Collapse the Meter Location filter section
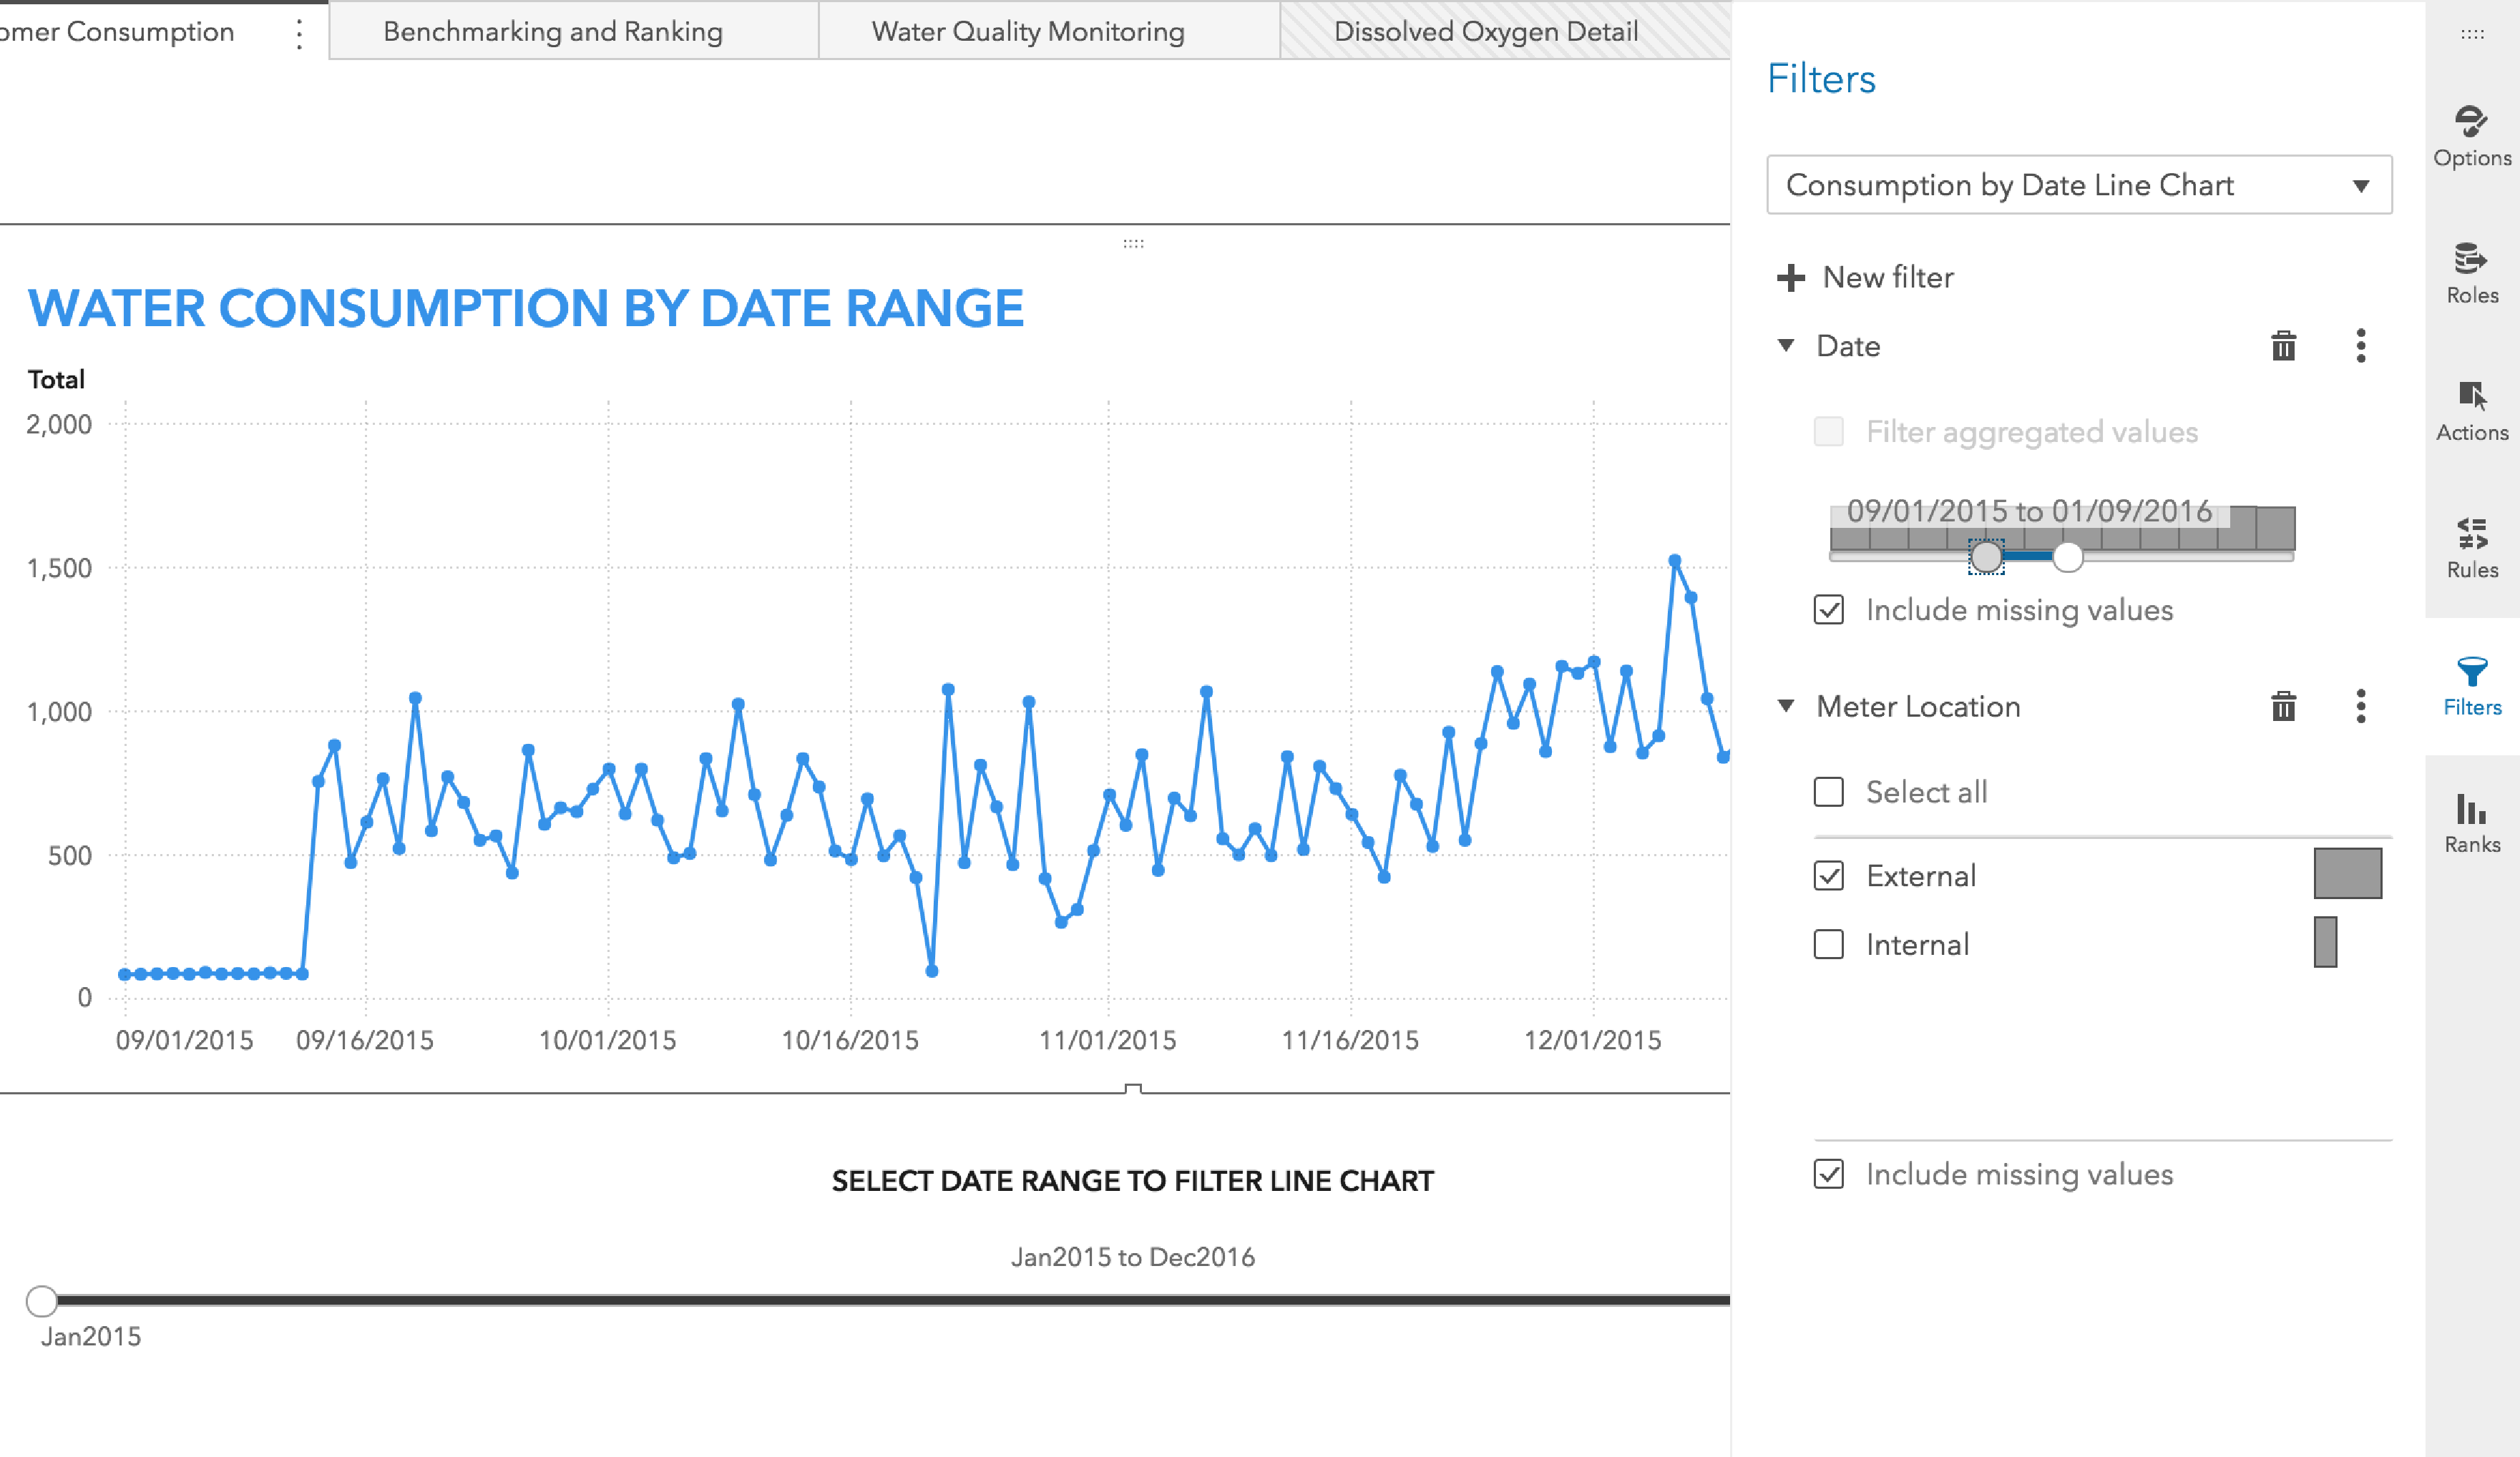The height and width of the screenshot is (1457, 2520). coord(1786,705)
